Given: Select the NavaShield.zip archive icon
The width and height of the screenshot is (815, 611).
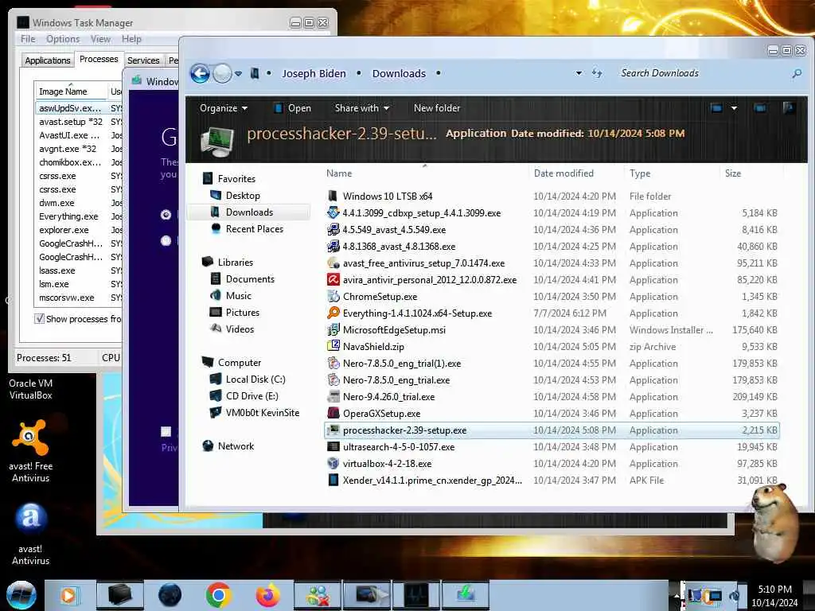Looking at the screenshot, I should tap(333, 346).
